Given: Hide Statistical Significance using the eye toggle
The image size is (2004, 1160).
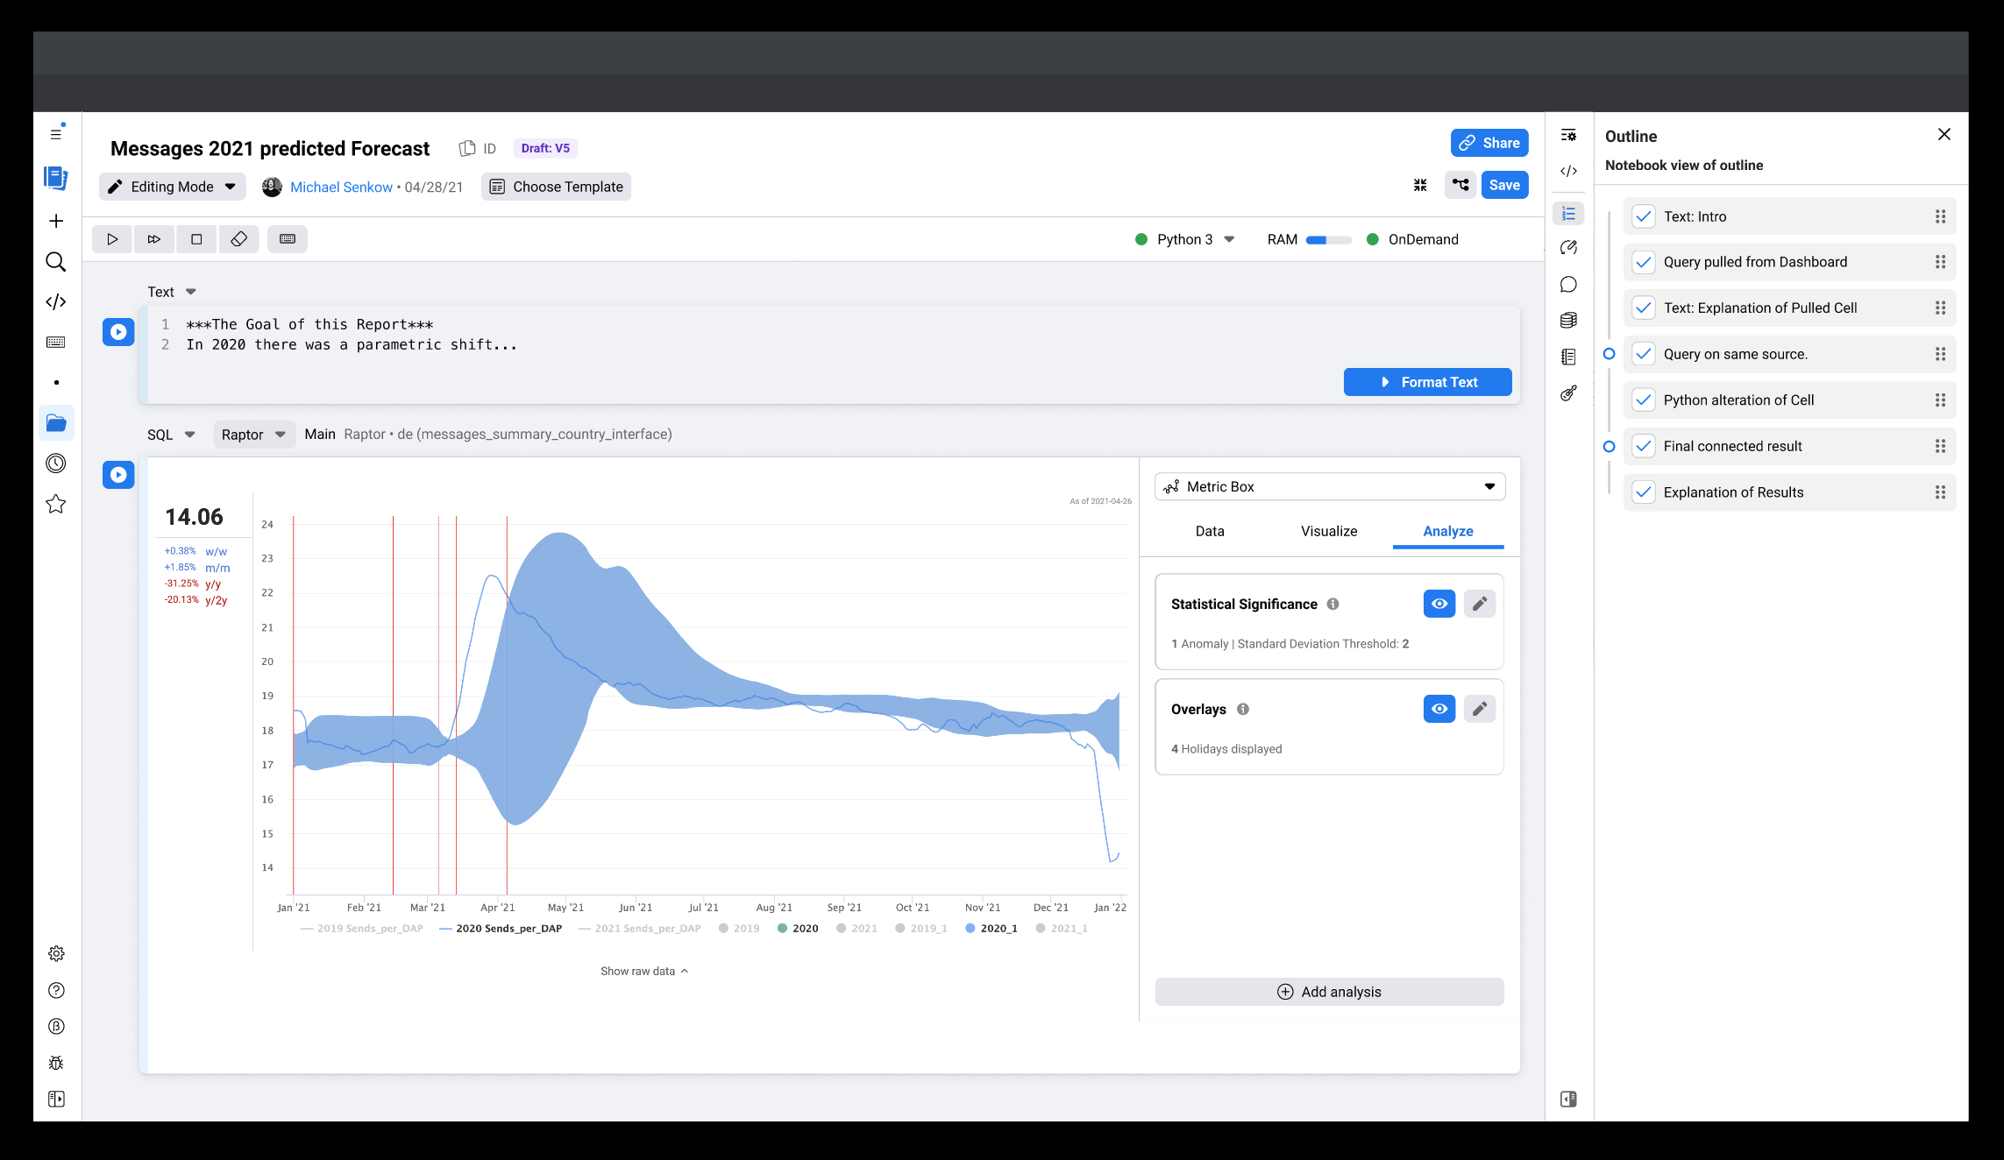Looking at the screenshot, I should pos(1439,604).
